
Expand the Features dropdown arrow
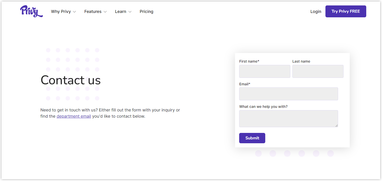(x=105, y=12)
